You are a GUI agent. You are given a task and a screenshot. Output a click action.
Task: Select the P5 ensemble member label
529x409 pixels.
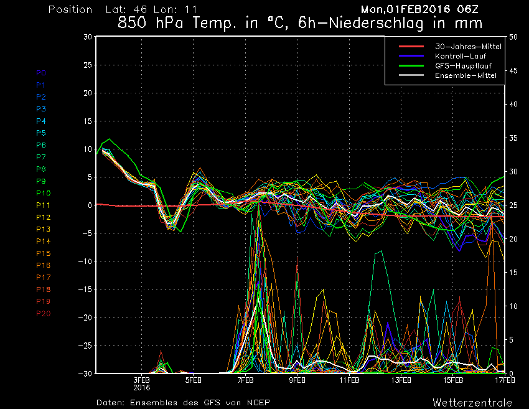[40, 133]
